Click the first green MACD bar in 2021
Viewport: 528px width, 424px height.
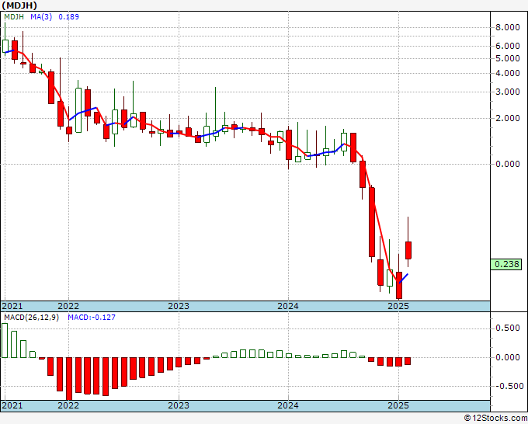point(5,340)
